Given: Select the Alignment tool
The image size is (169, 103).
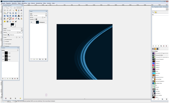Looking at the screenshot, I should pyautogui.click(x=19, y=13).
